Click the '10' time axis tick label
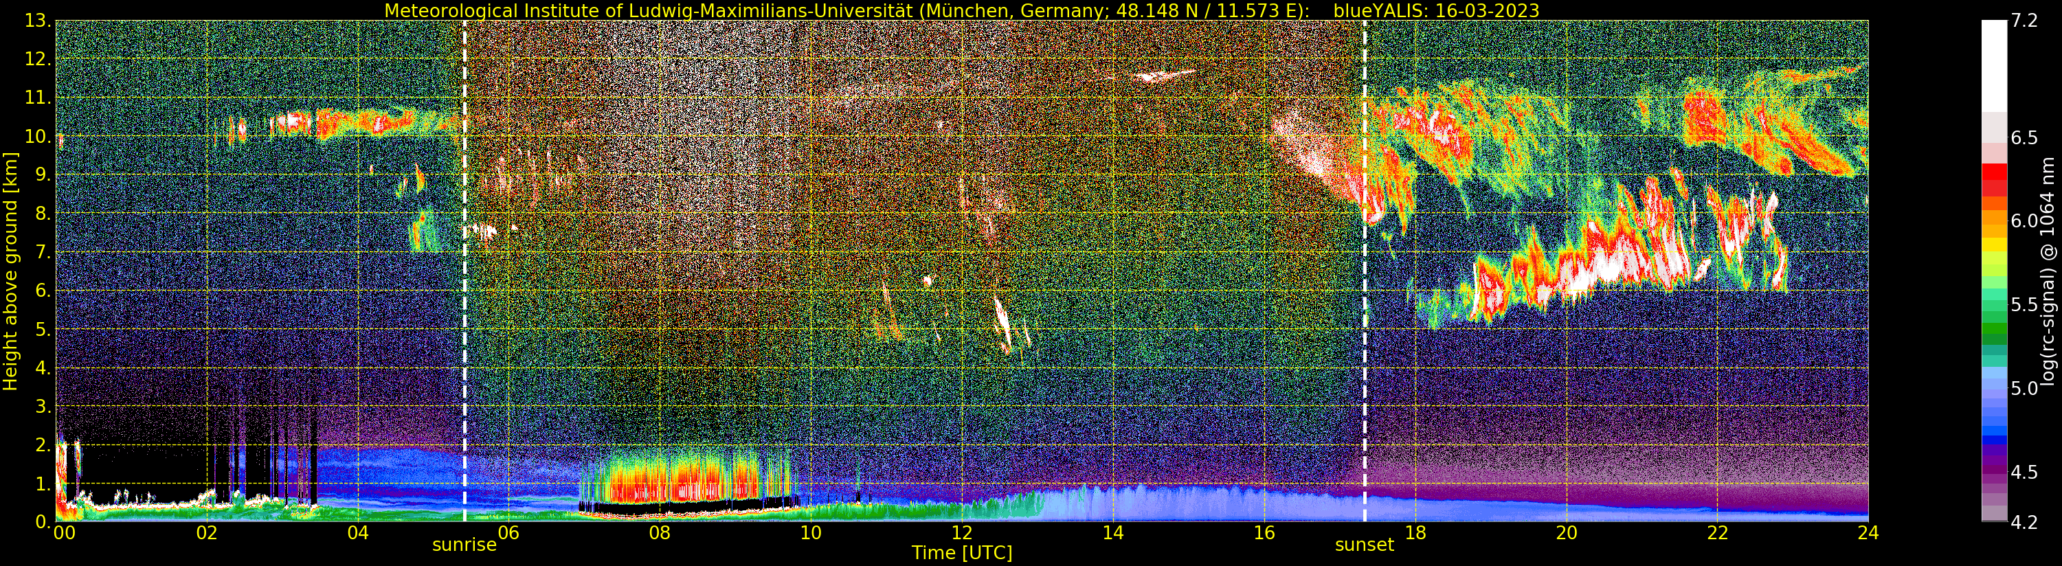2062x566 pixels. pyautogui.click(x=811, y=533)
